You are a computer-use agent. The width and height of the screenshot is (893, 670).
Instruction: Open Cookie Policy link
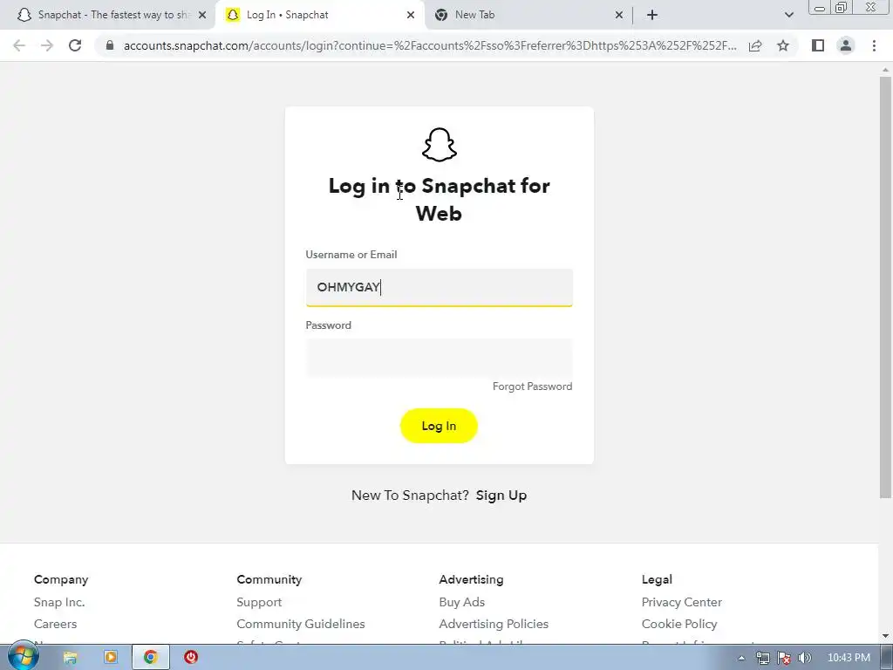click(x=679, y=624)
